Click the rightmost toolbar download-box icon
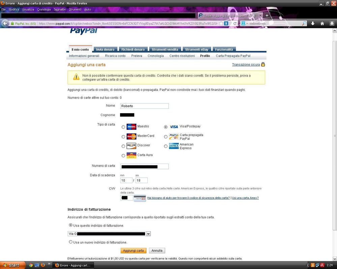Image resolution: width=337 pixels, height=269 pixels. point(332,23)
